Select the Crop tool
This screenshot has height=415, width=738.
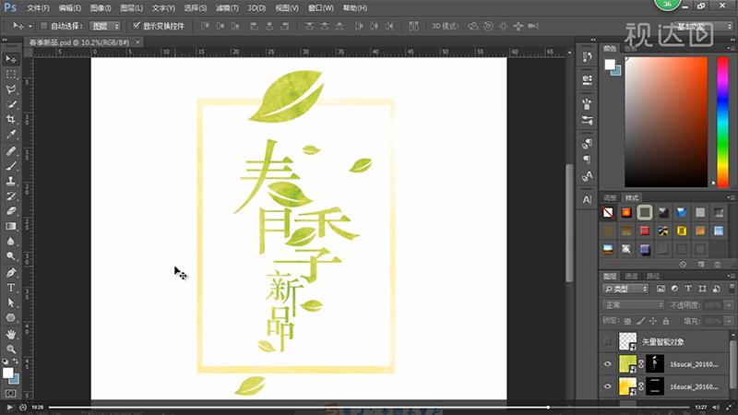coord(11,120)
